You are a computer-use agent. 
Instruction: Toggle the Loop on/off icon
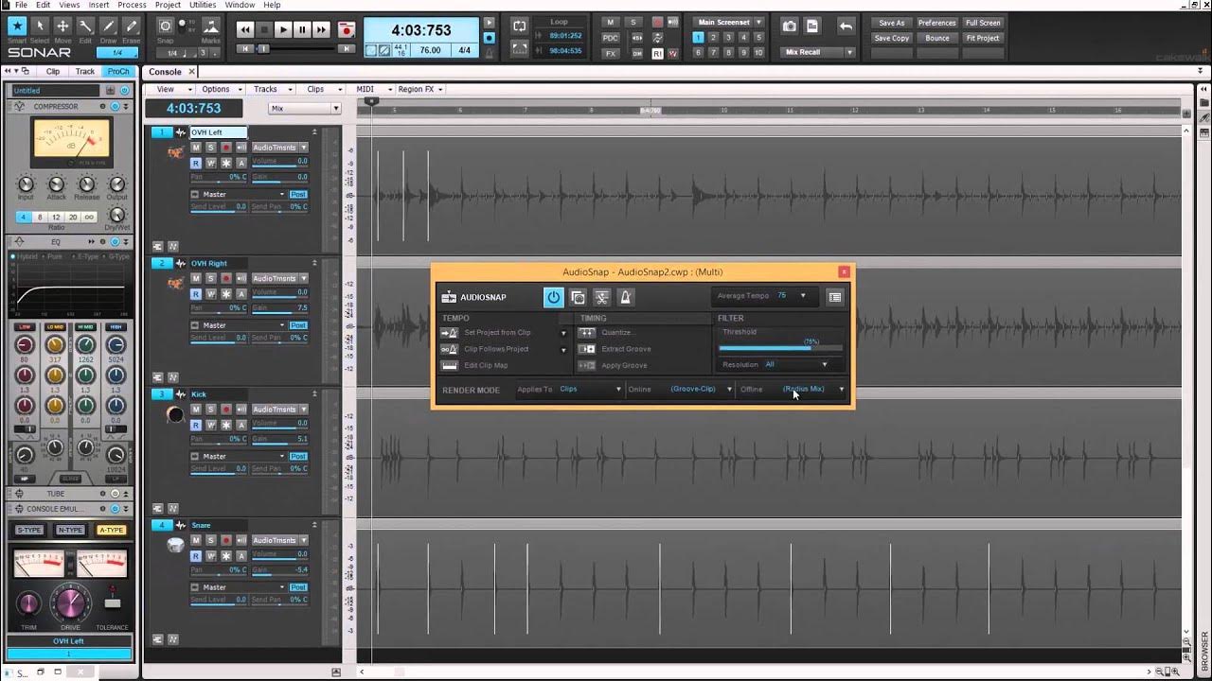click(519, 26)
